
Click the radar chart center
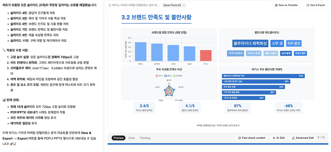coord(169,91)
